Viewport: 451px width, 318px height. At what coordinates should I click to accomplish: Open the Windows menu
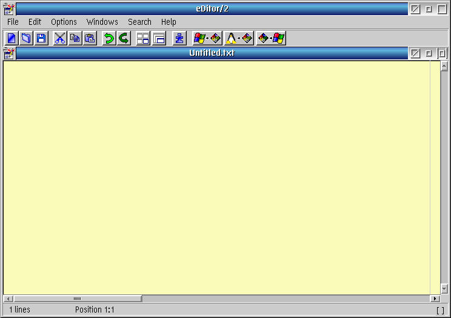click(x=102, y=22)
